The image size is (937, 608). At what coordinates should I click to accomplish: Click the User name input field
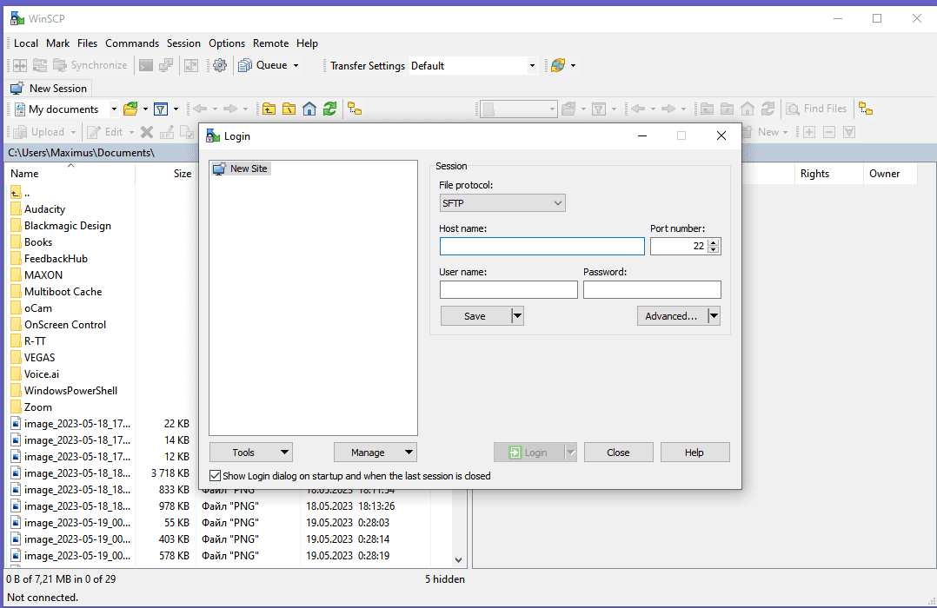click(508, 289)
